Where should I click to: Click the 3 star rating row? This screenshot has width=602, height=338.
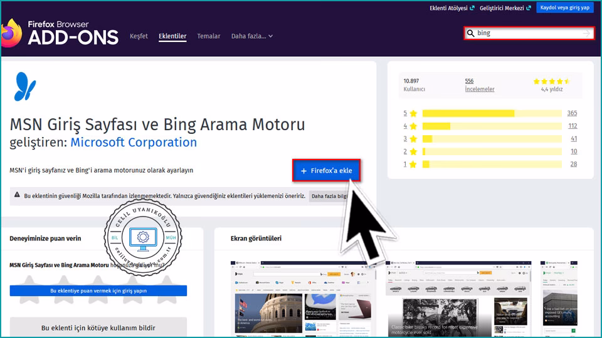[490, 139]
